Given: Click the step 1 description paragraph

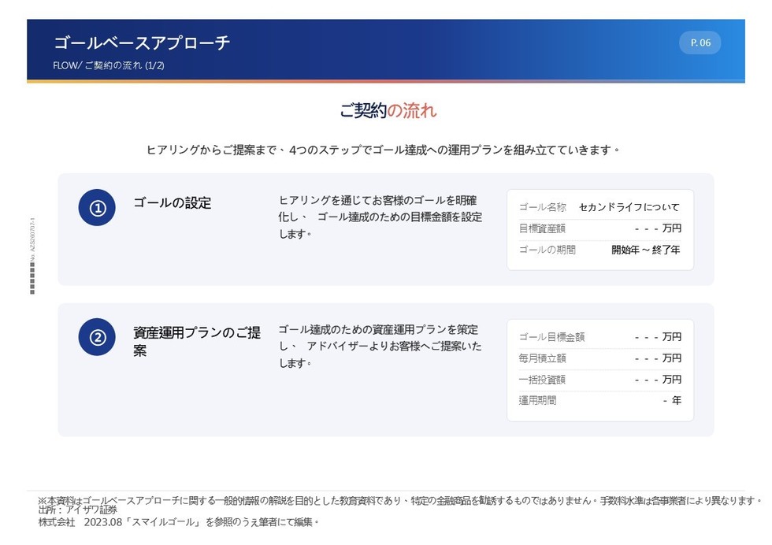Looking at the screenshot, I should tap(380, 217).
